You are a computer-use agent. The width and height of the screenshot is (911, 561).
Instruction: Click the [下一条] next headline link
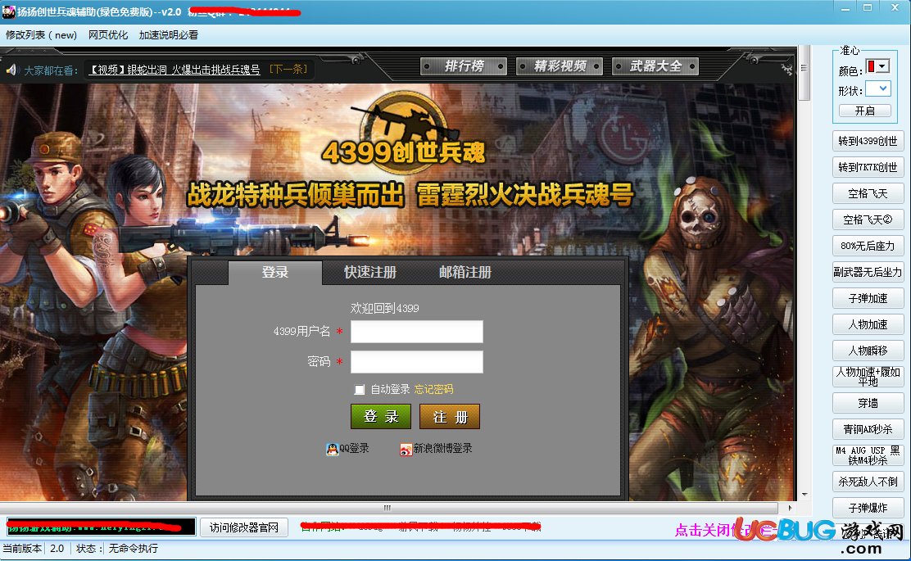[x=288, y=70]
